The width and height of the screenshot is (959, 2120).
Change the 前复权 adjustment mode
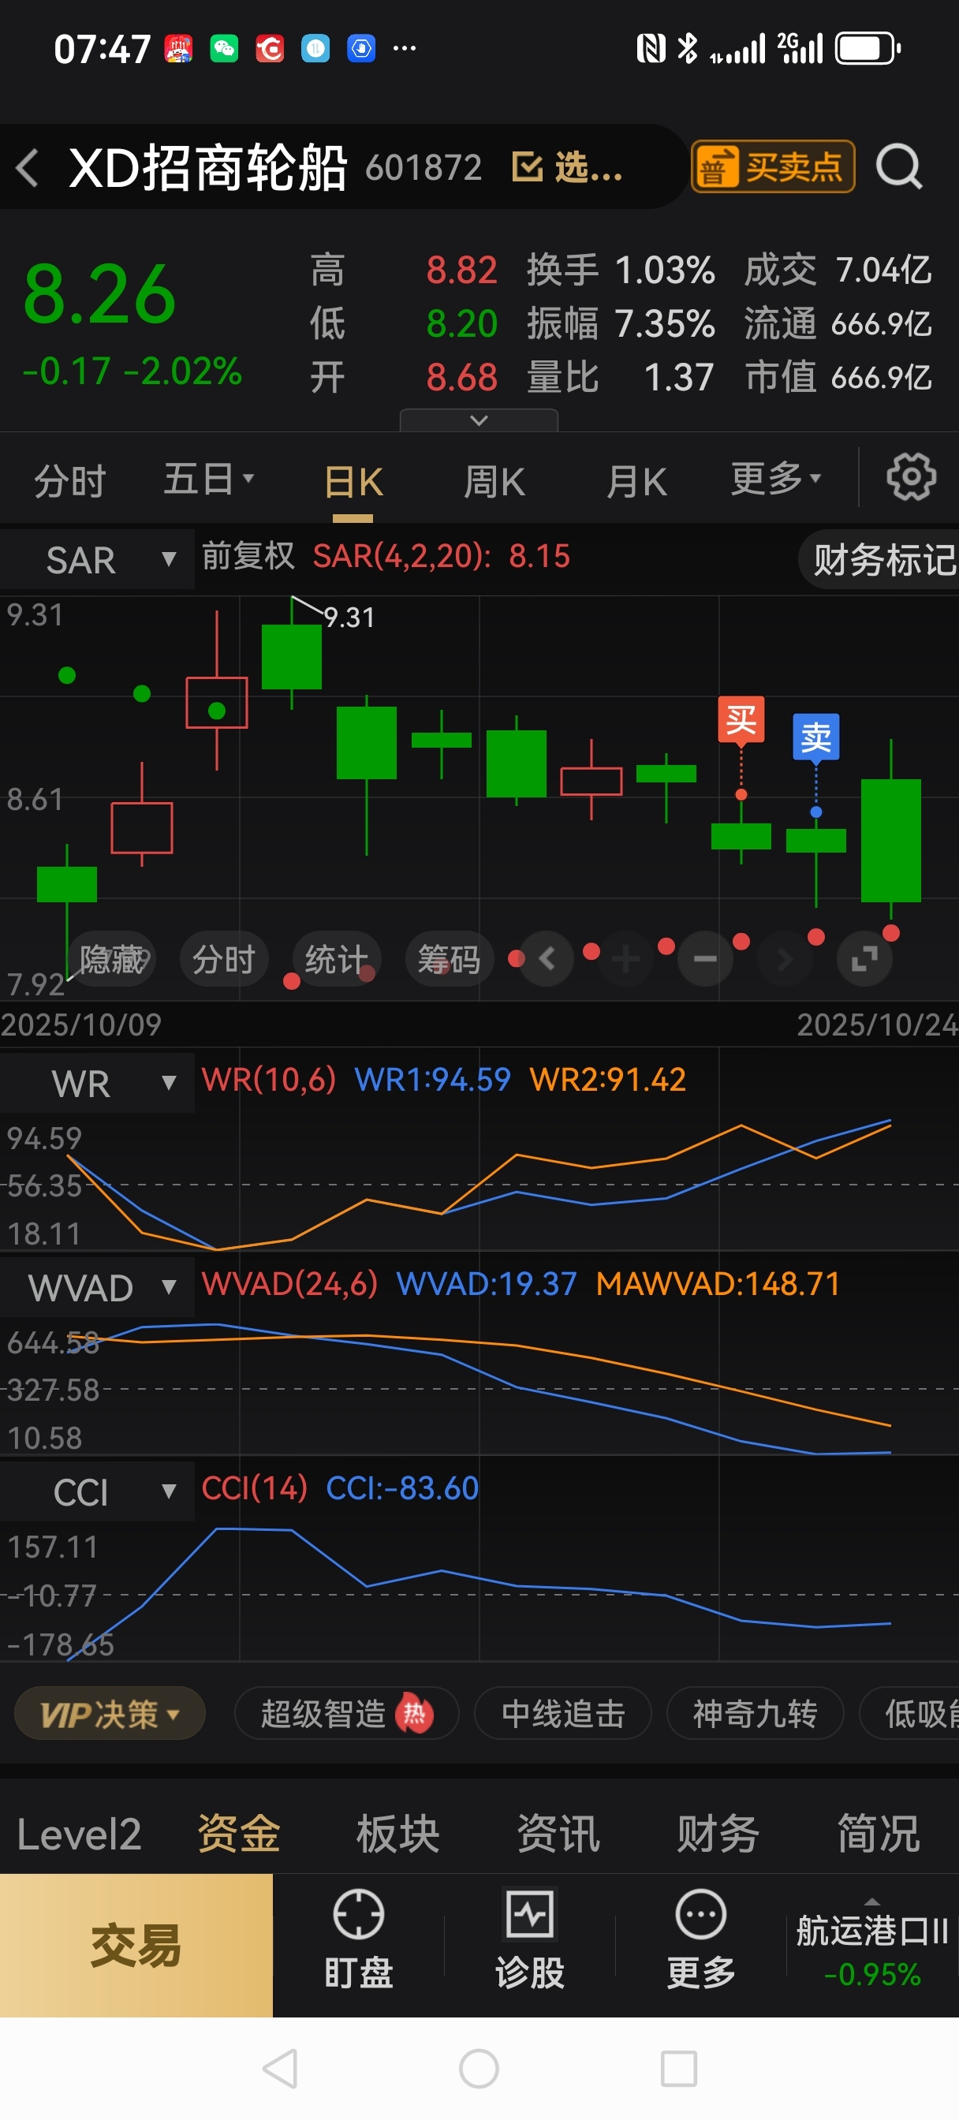pyautogui.click(x=248, y=555)
